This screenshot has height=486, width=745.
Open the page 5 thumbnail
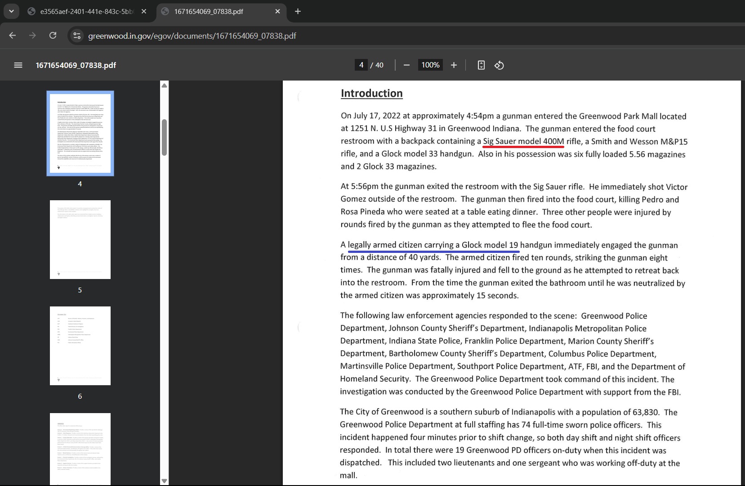pos(80,239)
